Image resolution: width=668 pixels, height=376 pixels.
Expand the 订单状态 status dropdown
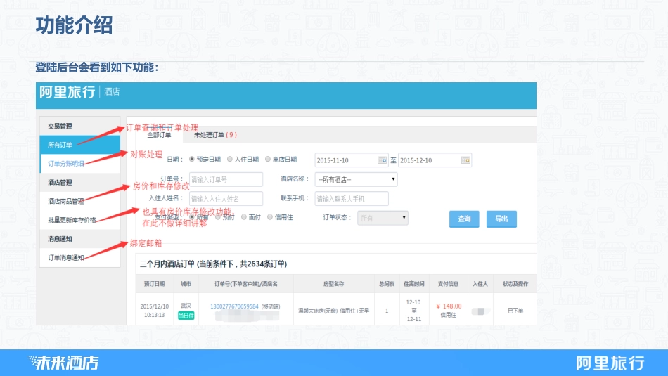tap(383, 219)
